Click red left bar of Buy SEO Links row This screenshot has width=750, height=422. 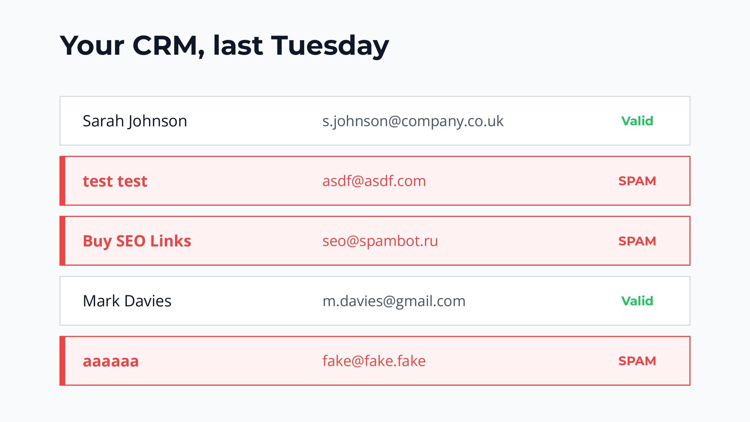pyautogui.click(x=62, y=241)
